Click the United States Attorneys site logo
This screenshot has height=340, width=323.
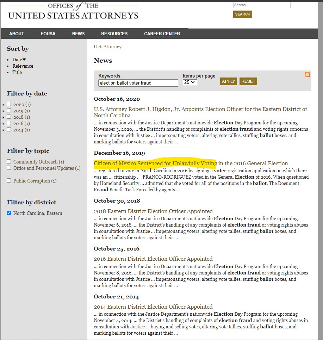click(73, 12)
